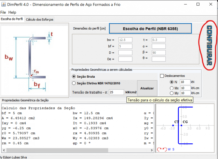Click 'yg = -6.25 cm' result text
The height and width of the screenshot is (159, 218).
16,128
